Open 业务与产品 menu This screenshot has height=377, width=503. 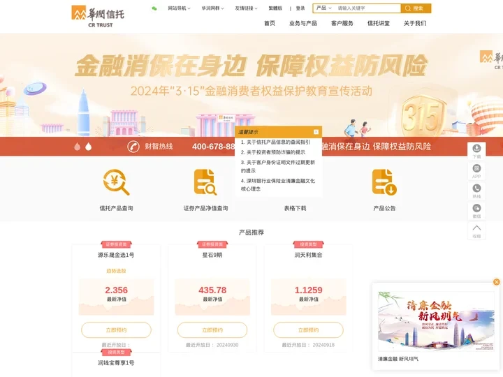click(x=302, y=23)
